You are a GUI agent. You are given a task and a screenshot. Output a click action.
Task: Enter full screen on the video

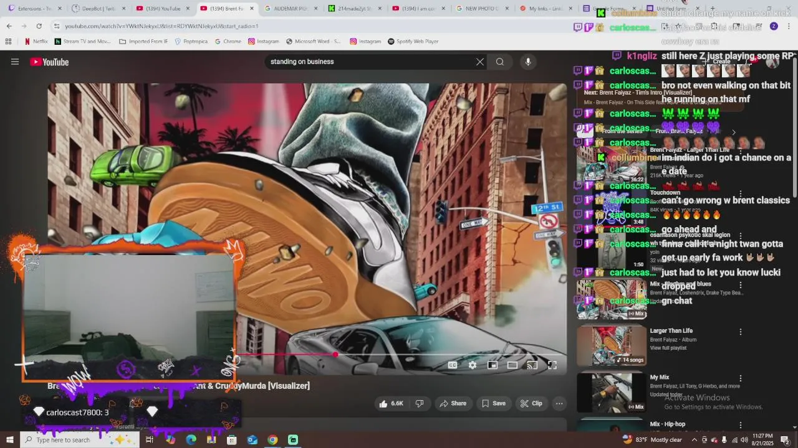pos(552,365)
